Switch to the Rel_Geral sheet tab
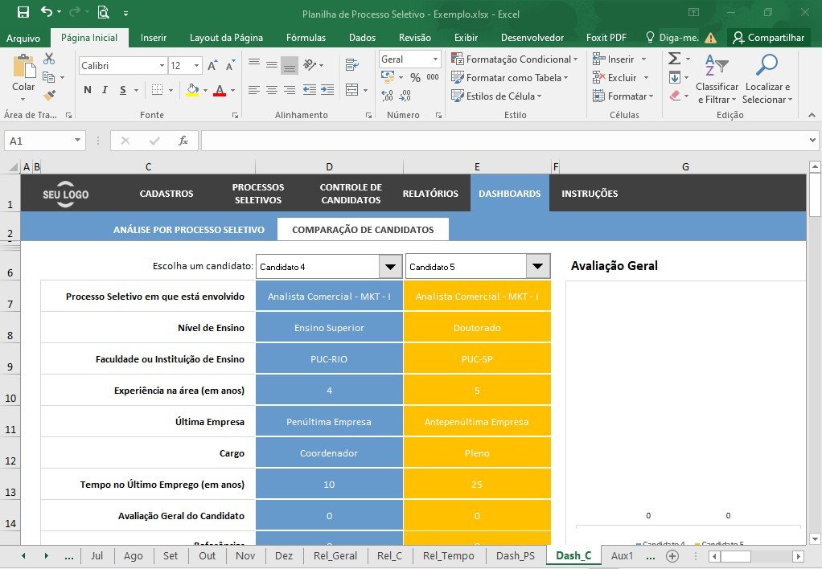 [335, 556]
